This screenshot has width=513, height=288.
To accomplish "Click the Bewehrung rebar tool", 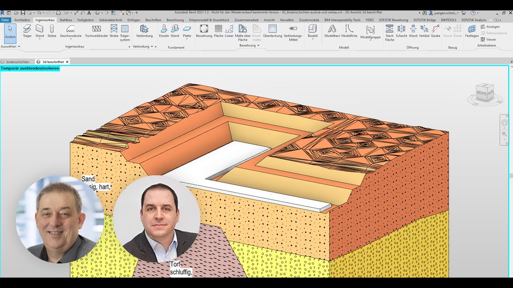I will click(x=204, y=31).
